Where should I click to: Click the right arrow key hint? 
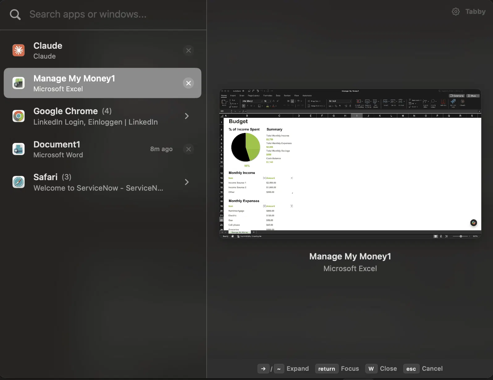[x=263, y=369]
